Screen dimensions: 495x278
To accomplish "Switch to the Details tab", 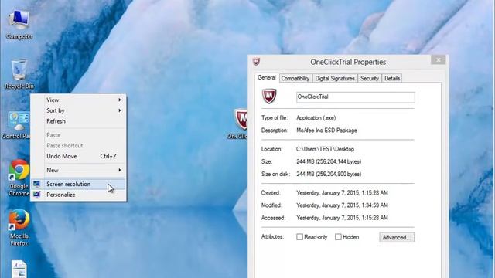I will coord(392,78).
